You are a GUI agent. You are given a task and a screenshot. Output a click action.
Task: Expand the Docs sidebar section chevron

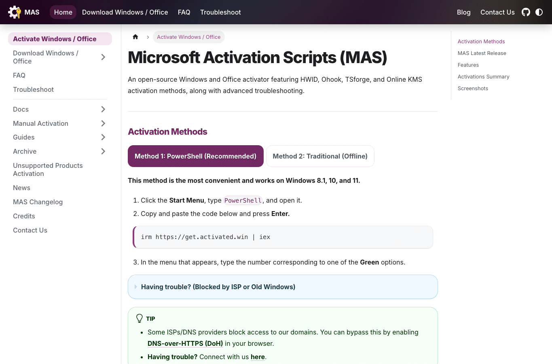pyautogui.click(x=103, y=109)
